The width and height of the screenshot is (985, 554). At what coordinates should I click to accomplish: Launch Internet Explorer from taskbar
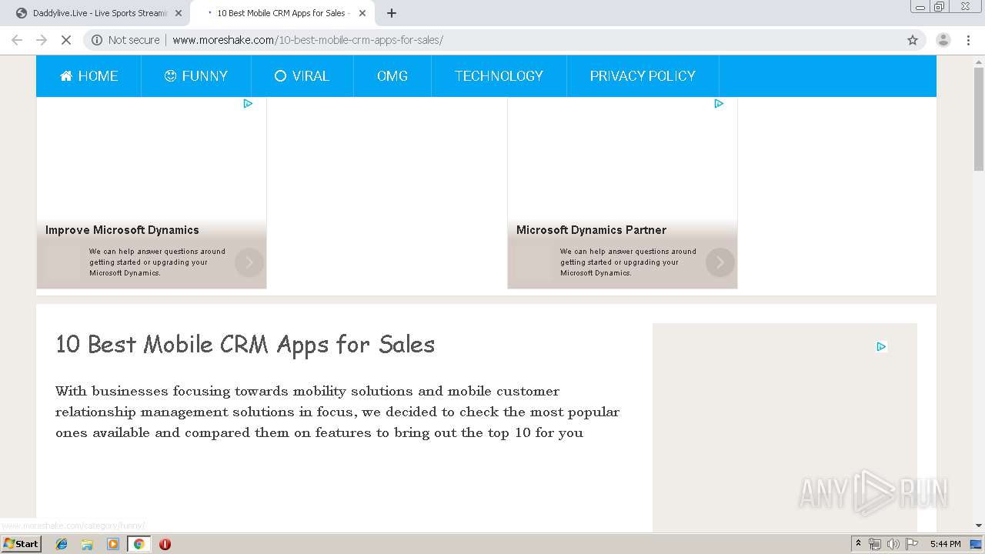[x=62, y=544]
